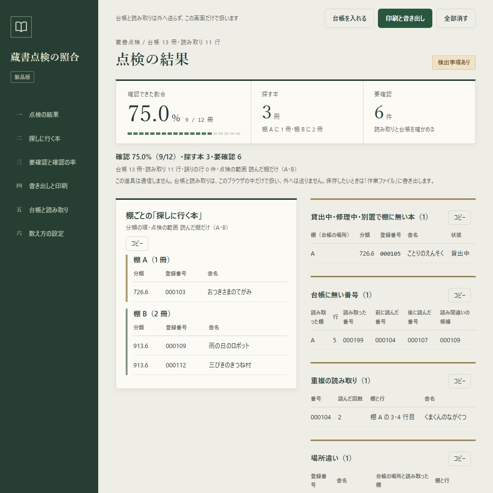Click registration number 000112
493x493 pixels.
point(176,365)
